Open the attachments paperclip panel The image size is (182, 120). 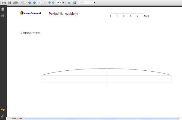click(3, 116)
